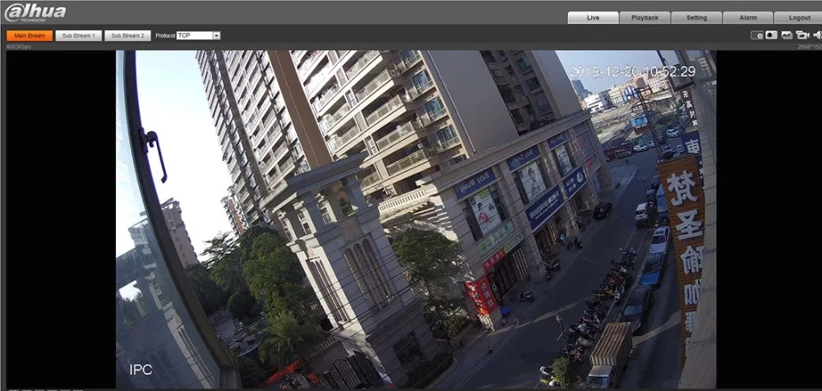Click the live camera video feed
Image resolution: width=822 pixels, height=391 pixels.
pos(416,219)
